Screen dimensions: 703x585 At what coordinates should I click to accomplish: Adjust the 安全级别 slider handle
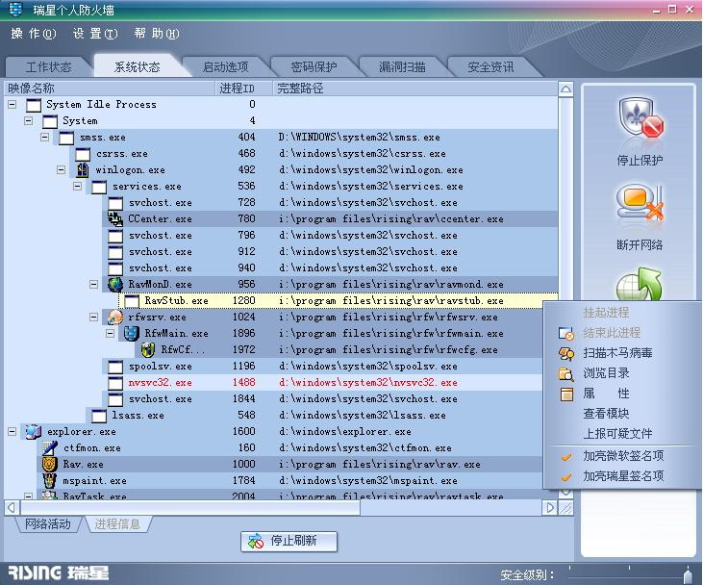pos(688,575)
